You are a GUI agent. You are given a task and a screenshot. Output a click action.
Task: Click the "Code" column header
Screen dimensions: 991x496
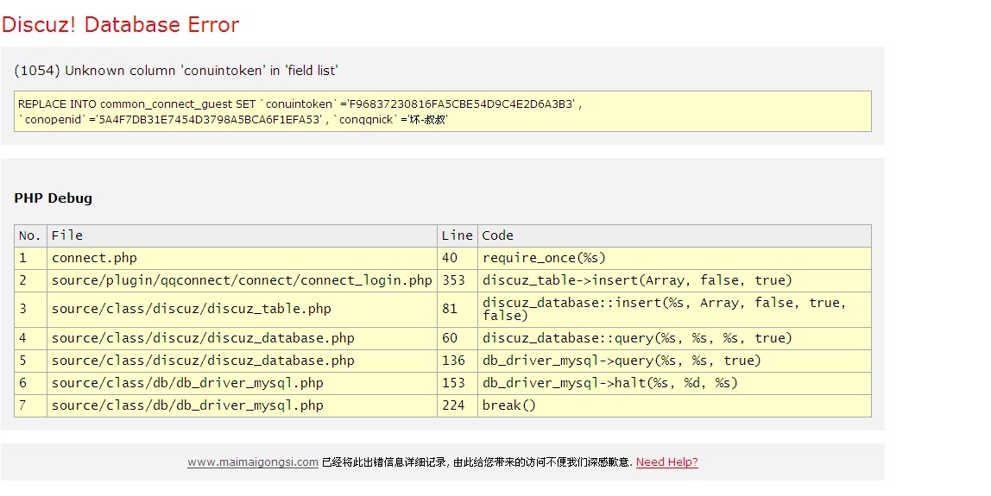497,235
